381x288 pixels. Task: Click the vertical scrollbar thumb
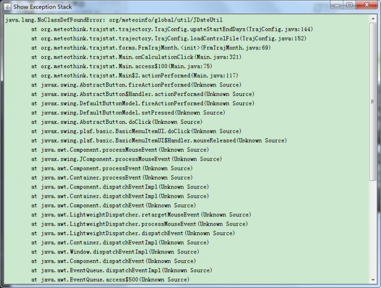[x=373, y=101]
